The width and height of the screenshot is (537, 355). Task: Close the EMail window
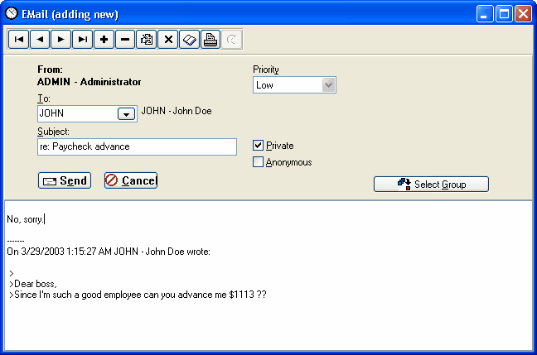coord(523,14)
